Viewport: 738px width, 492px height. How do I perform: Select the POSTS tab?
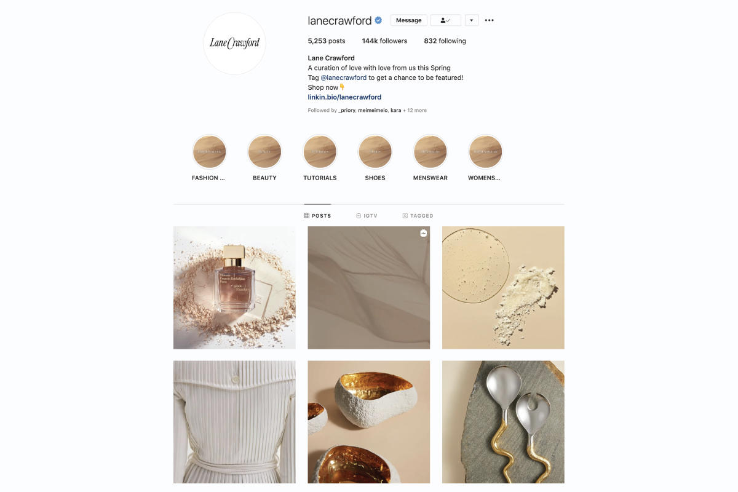tap(317, 216)
